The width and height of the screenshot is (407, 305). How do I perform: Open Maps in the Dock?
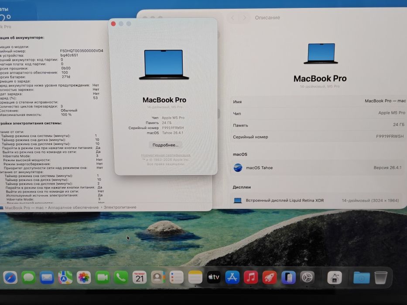65,278
